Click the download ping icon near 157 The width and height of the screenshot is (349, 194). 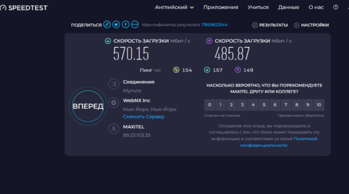pyautogui.click(x=207, y=70)
